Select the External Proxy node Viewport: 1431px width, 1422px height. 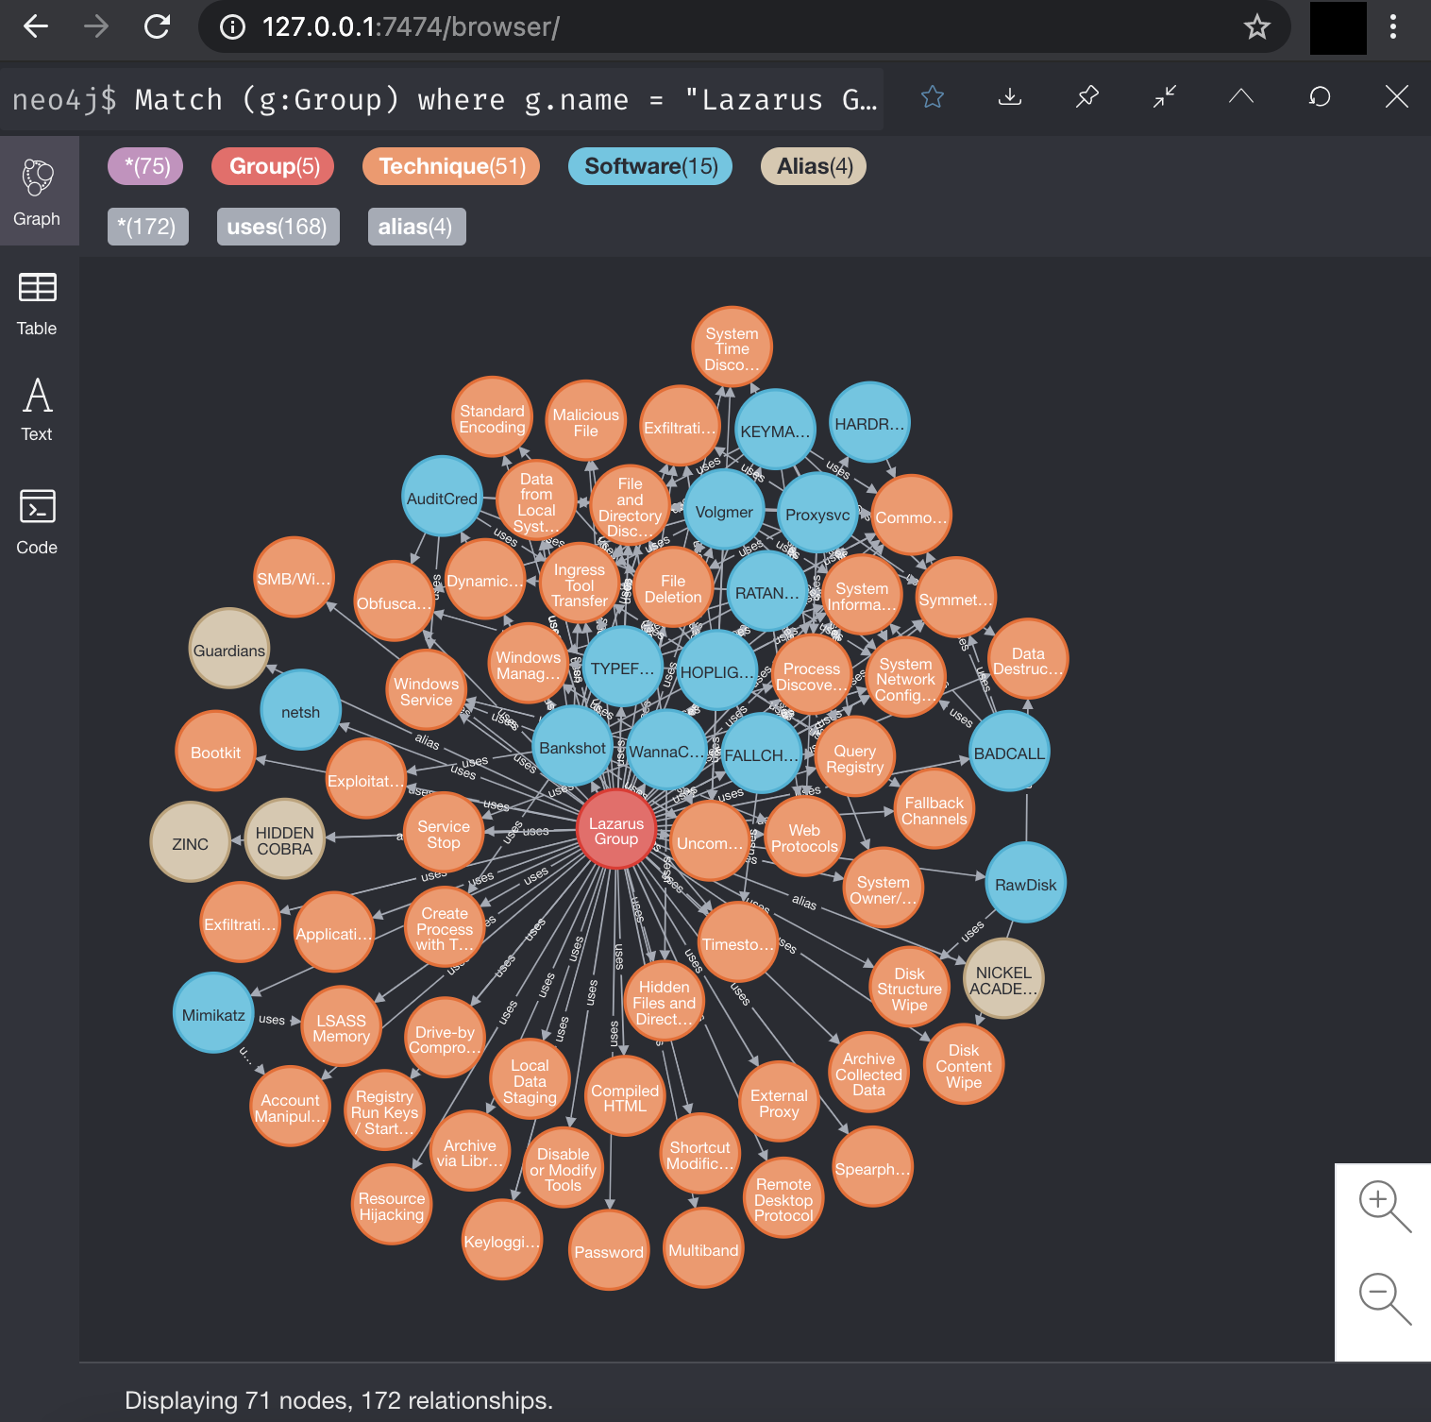(x=779, y=1102)
